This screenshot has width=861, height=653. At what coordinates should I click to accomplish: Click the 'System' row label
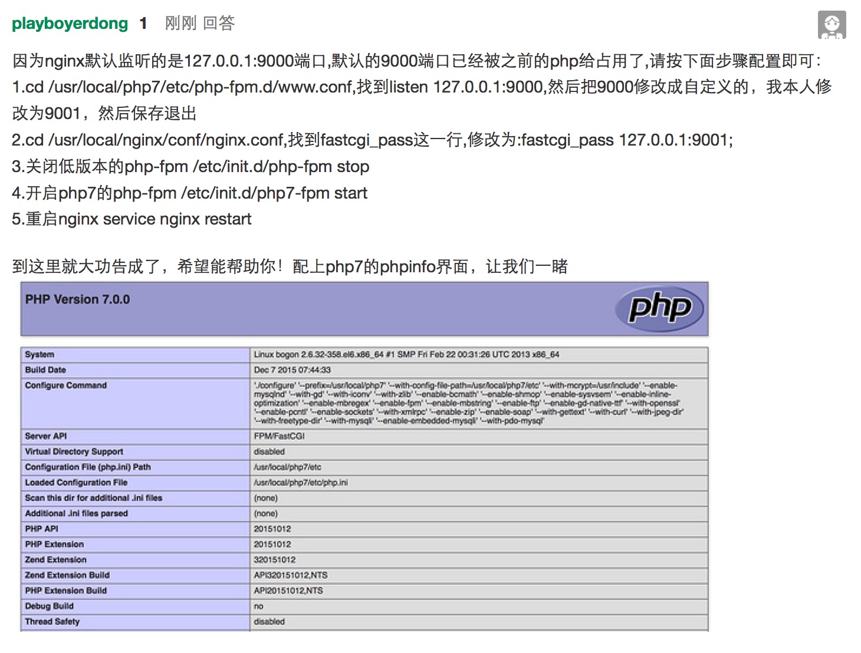tap(40, 354)
